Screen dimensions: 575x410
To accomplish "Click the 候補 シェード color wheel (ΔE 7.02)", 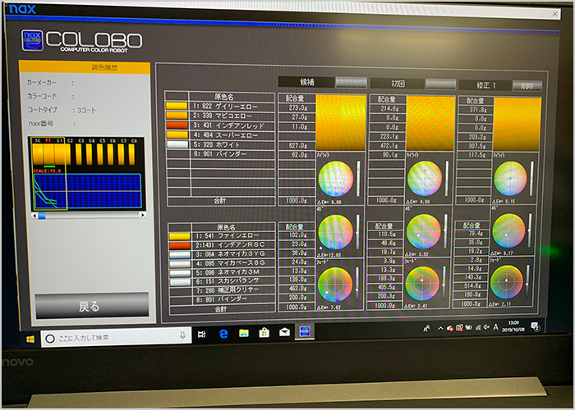I will click(x=335, y=285).
